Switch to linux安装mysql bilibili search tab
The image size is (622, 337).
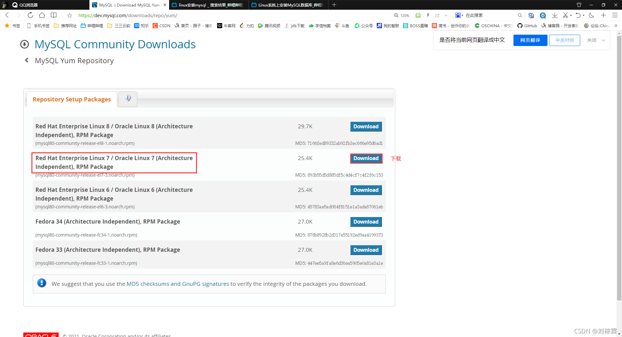pyautogui.click(x=209, y=5)
